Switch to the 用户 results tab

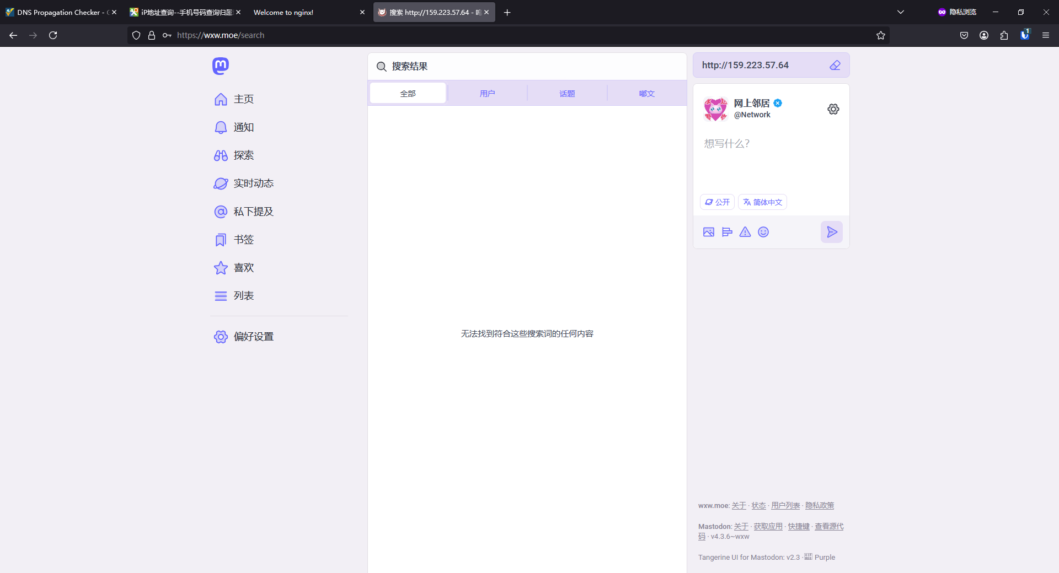coord(487,94)
